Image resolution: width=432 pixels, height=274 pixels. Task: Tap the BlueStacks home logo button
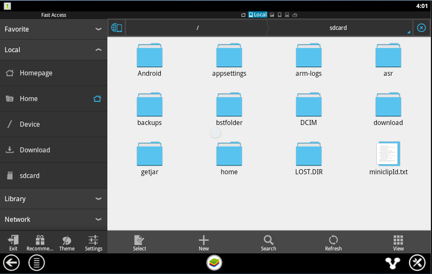pyautogui.click(x=214, y=263)
